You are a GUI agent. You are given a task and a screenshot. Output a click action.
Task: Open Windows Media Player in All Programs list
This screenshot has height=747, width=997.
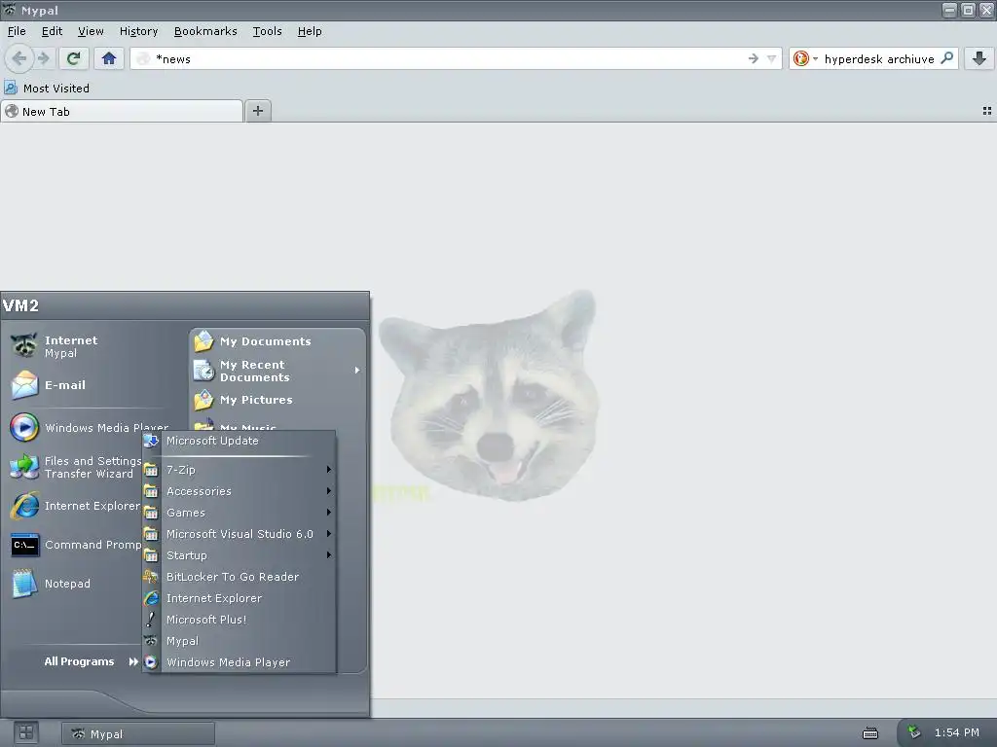pyautogui.click(x=240, y=661)
